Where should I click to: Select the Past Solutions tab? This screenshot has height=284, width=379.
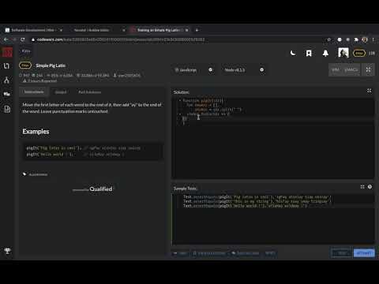tap(89, 92)
